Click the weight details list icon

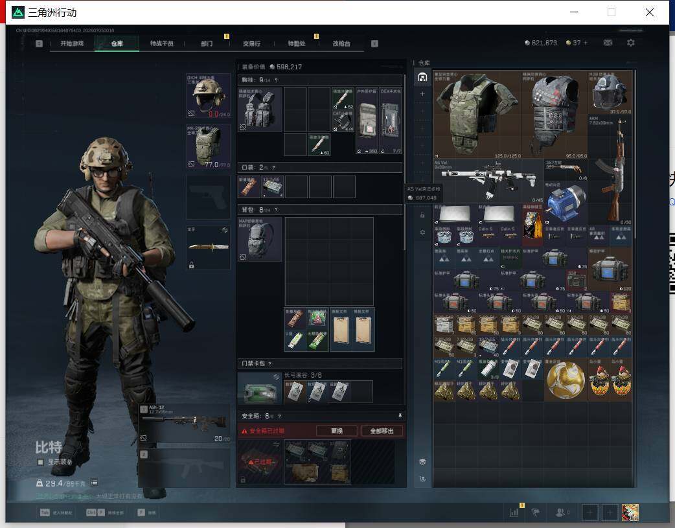pos(94,483)
